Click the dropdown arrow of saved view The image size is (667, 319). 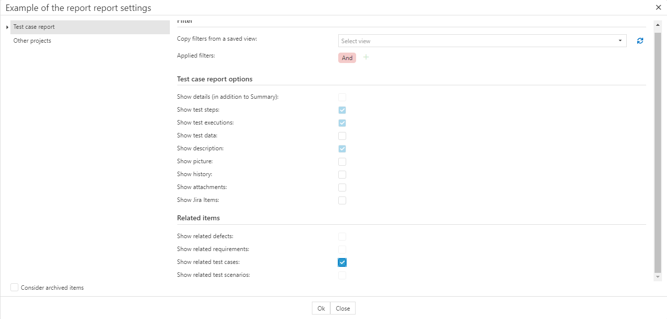click(x=620, y=41)
